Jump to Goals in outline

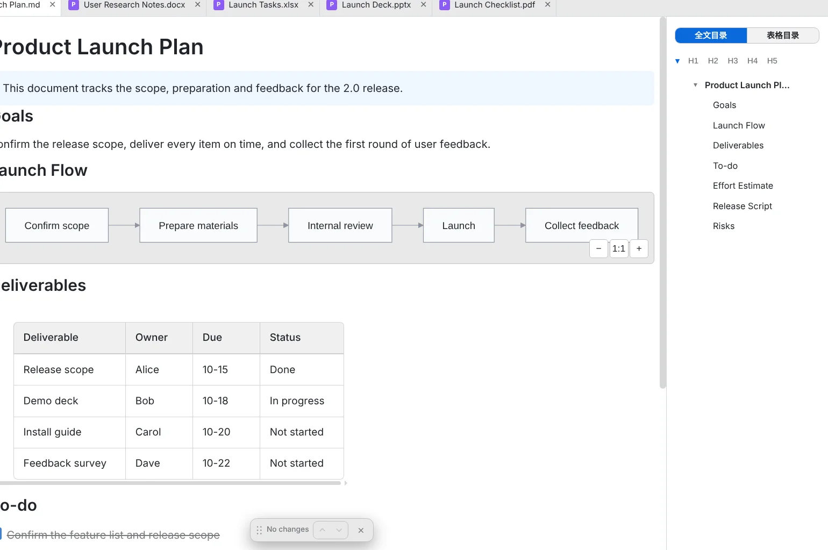(x=724, y=105)
